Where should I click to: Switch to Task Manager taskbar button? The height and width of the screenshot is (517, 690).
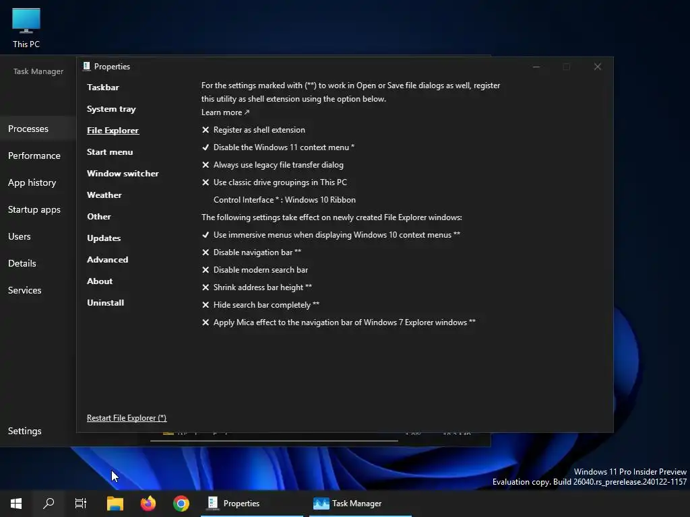[x=360, y=504]
